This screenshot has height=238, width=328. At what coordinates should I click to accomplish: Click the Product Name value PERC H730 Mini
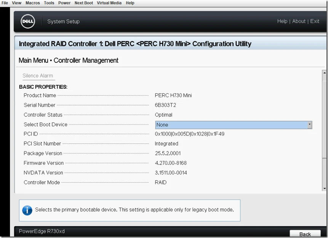(173, 95)
